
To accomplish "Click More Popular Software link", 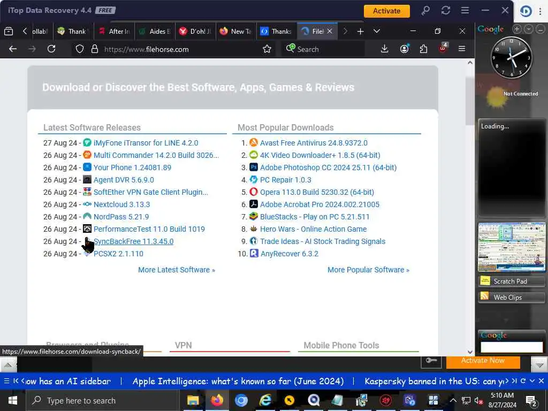I will 368,270.
